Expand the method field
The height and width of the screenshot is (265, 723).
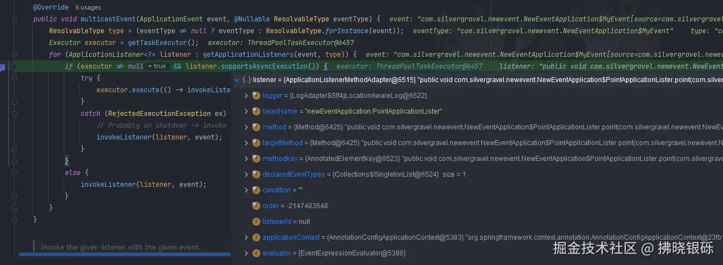pyautogui.click(x=246, y=127)
